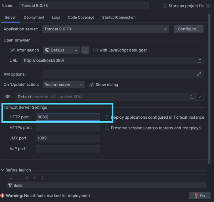
Task: Open the On 'Update' action Restart server dropdown
Action: click(63, 85)
